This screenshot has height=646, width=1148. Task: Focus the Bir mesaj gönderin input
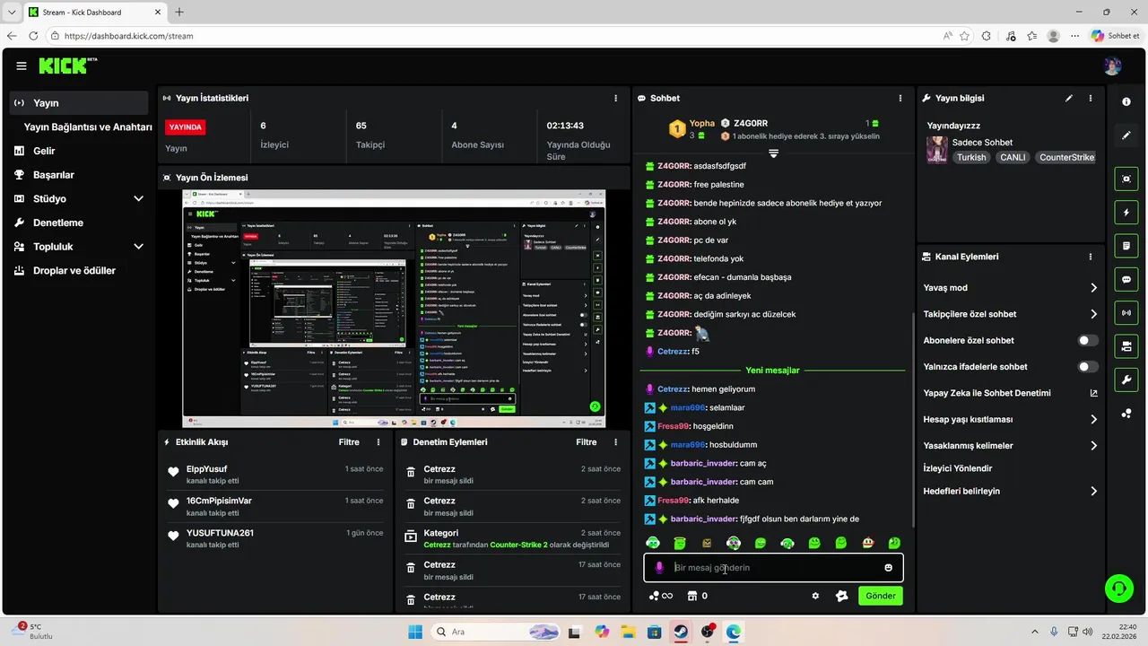tap(773, 568)
